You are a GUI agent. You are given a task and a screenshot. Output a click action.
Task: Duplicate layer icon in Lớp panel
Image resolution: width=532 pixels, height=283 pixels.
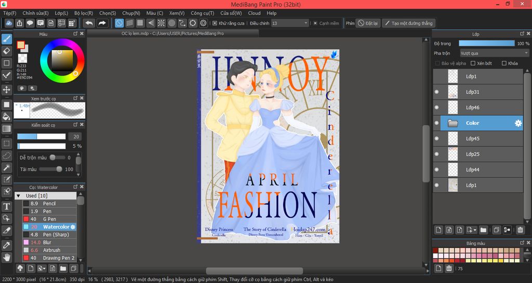[496, 230]
